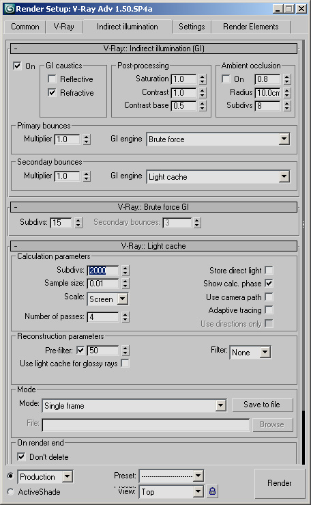311x505 pixels.
Task: Enable Use camera path checkbox
Action: 269,297
